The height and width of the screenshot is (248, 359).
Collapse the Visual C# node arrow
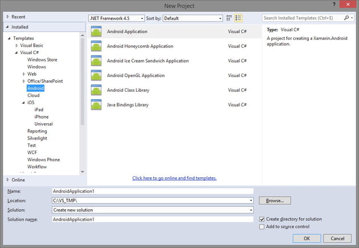17,52
